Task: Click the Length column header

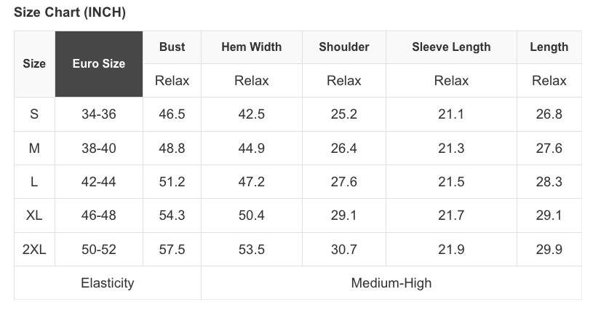Action: [549, 47]
